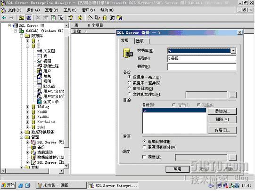Select 追加到媒体 overwrite option
This screenshot has height=191, width=255.
(x=144, y=141)
